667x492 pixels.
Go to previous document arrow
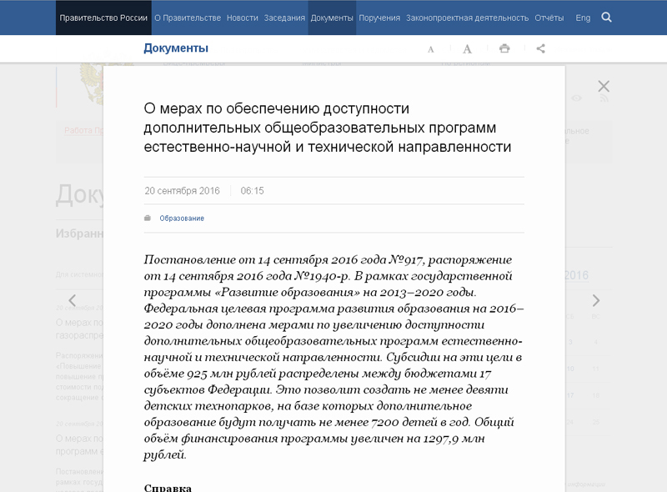tap(73, 300)
